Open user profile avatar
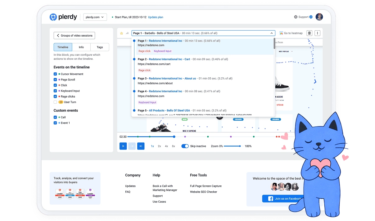 pos(319,17)
